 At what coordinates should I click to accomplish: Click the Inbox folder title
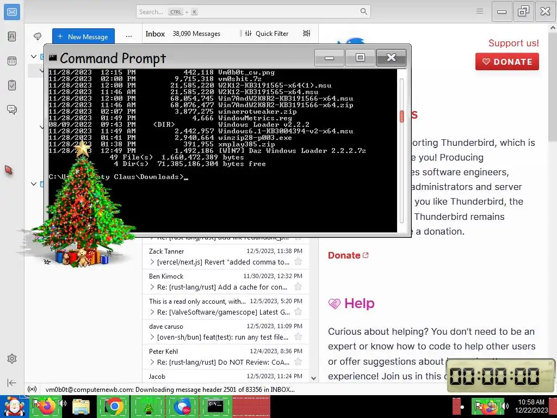155,34
